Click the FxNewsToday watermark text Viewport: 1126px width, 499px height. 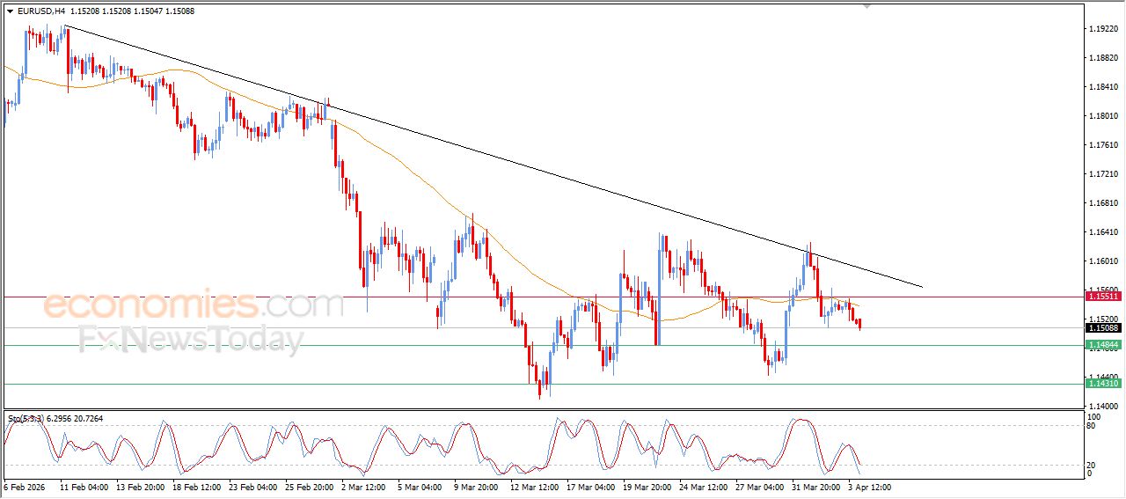tap(191, 339)
